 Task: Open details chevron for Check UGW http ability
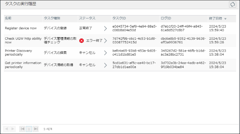(105, 40)
